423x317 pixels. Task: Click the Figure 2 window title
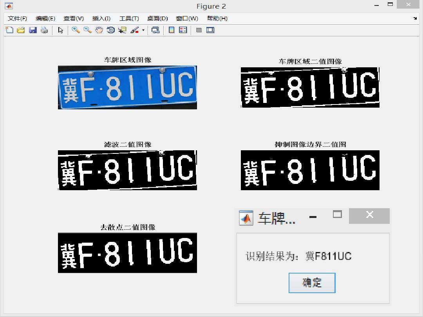(211, 6)
